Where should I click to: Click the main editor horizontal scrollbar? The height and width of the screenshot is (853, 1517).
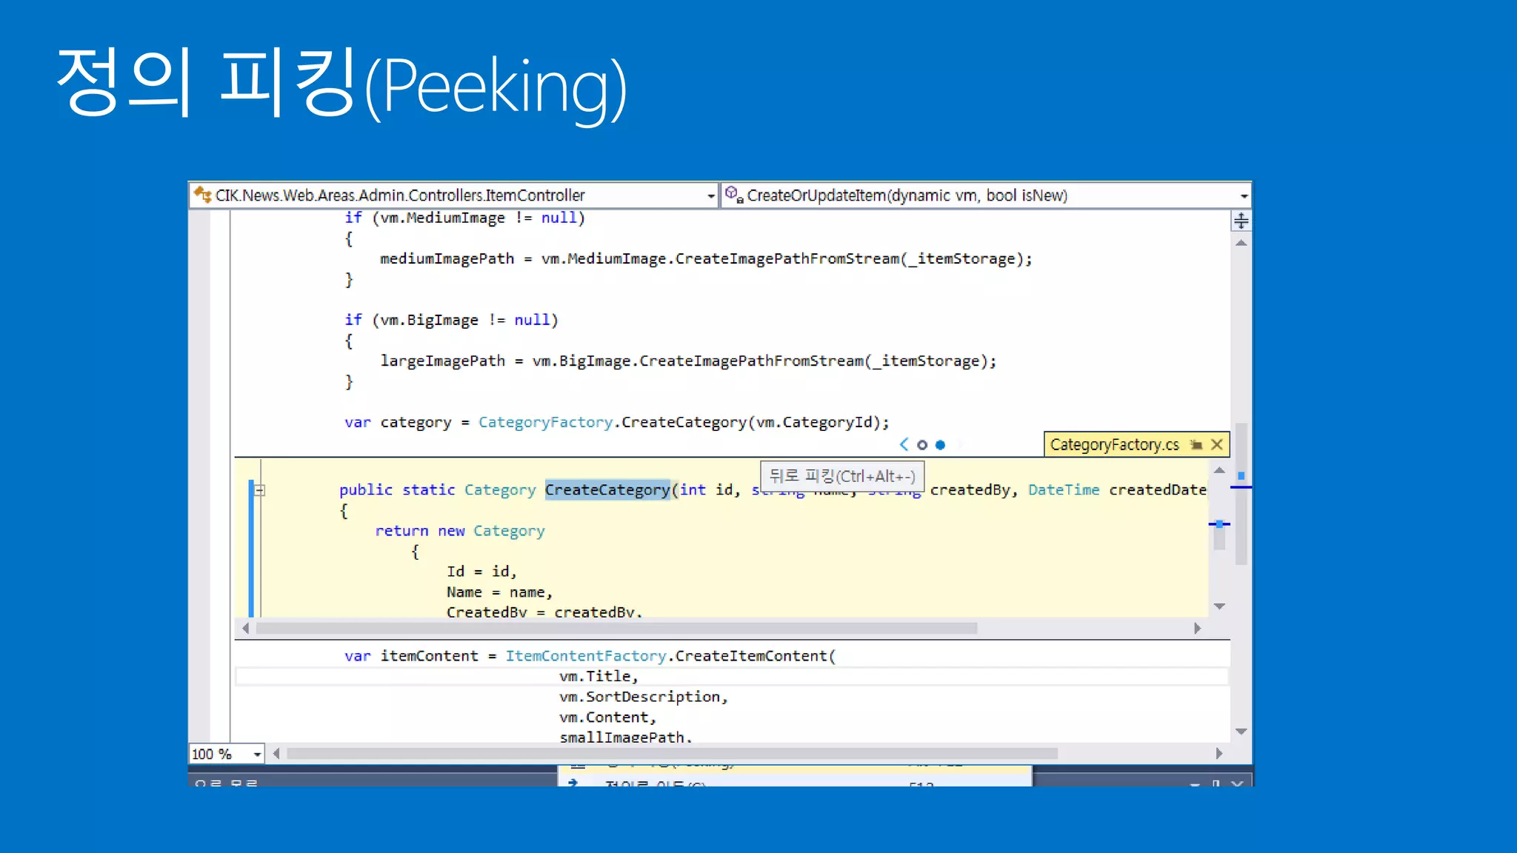(671, 753)
